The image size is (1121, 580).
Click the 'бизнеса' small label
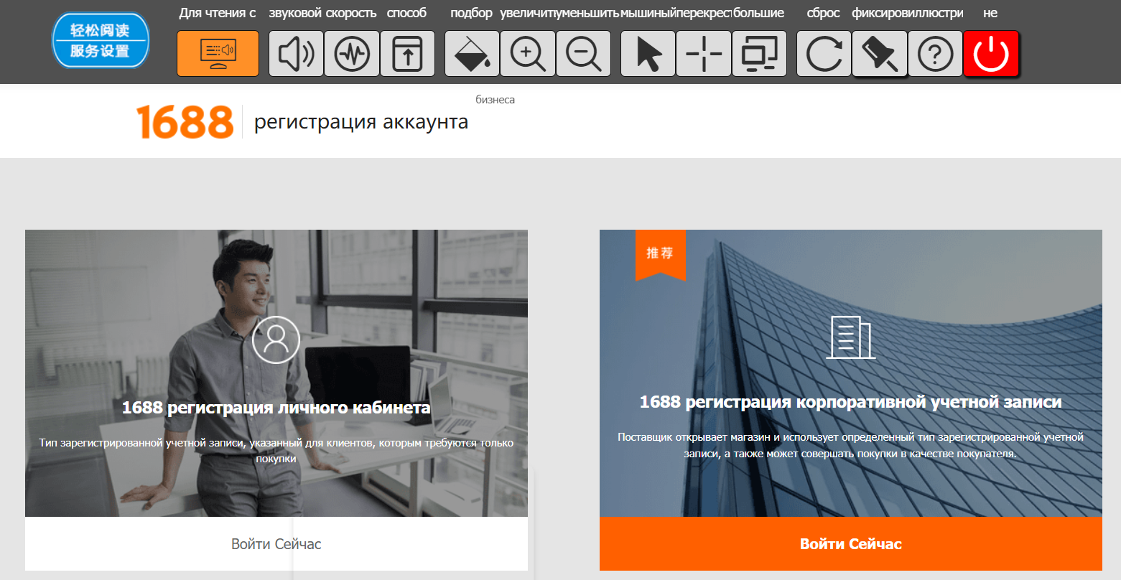coord(495,100)
